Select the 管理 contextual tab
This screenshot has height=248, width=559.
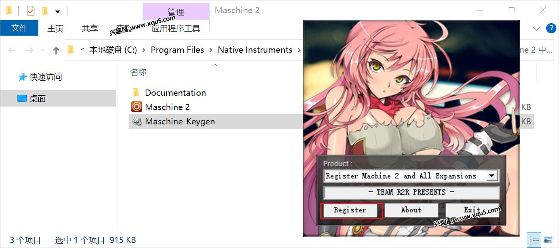tap(176, 12)
